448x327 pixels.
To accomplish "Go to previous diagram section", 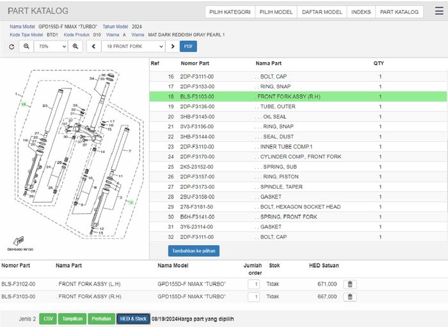I will click(x=93, y=47).
